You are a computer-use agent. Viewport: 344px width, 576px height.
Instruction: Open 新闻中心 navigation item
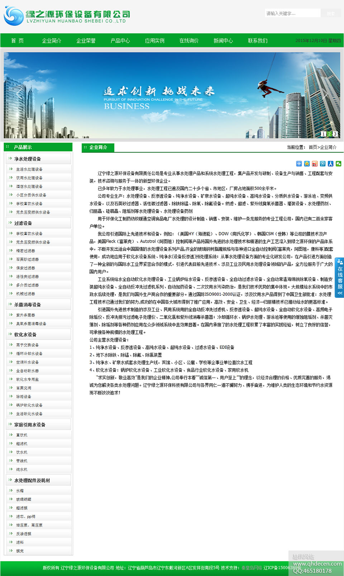point(223,41)
